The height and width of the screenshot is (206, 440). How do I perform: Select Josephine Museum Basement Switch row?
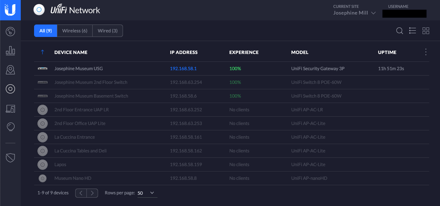(231, 96)
